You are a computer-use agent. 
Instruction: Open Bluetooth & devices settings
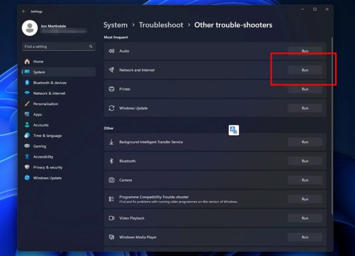pos(59,83)
